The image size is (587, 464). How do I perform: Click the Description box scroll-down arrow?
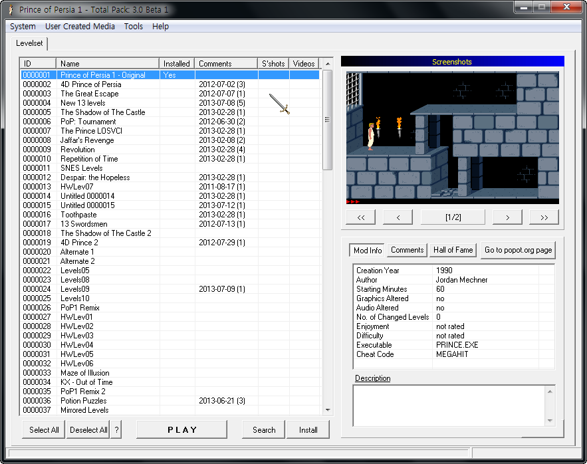click(x=550, y=421)
